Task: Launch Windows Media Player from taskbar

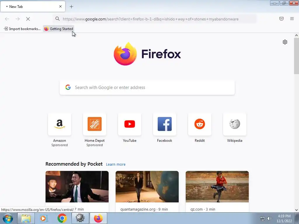Action: pyautogui.click(x=44, y=218)
